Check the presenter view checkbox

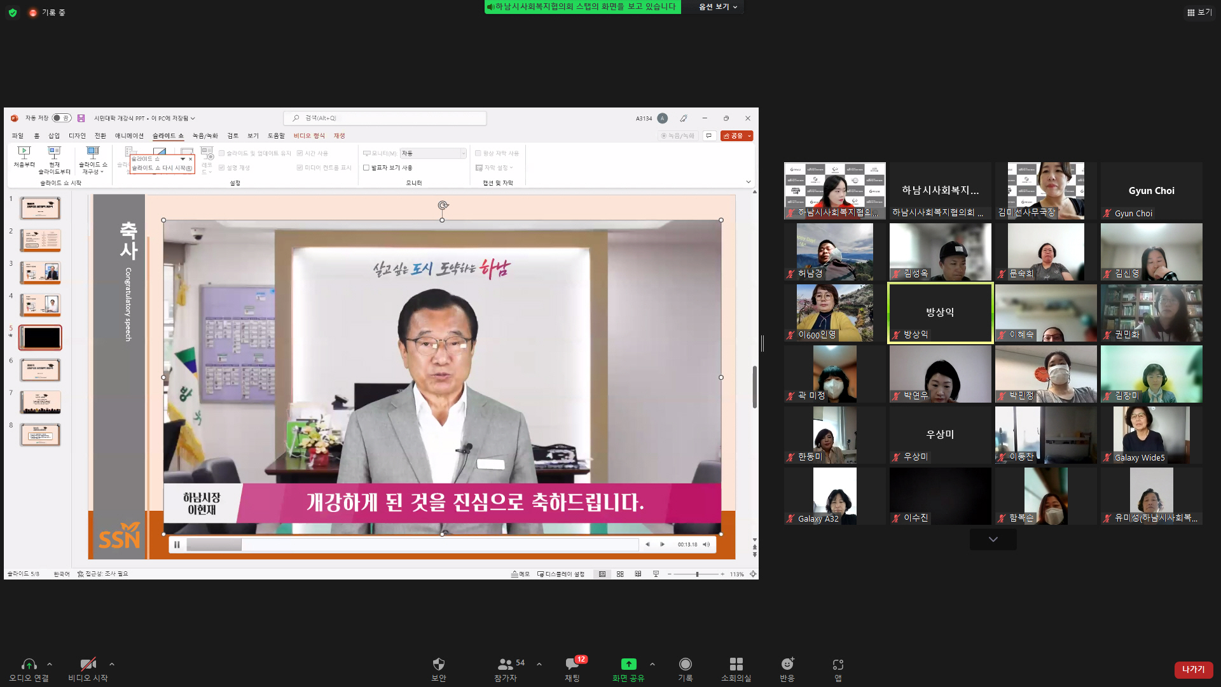[x=366, y=168]
